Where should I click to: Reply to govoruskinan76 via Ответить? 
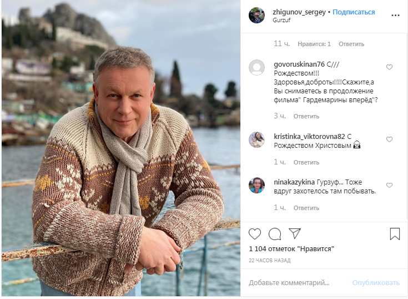click(x=306, y=116)
